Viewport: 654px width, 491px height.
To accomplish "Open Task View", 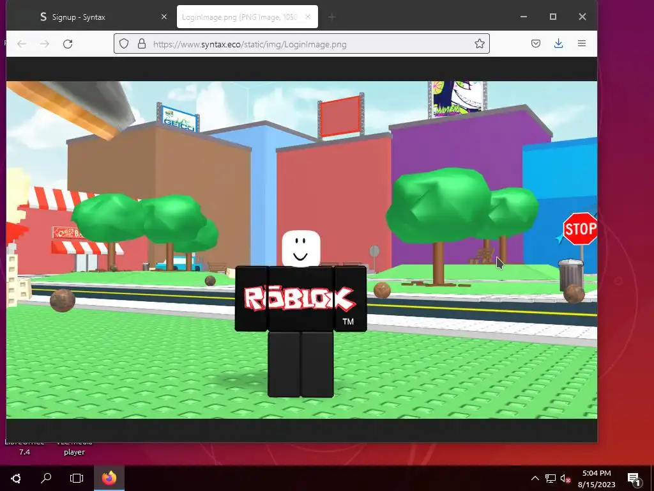I will (x=77, y=478).
